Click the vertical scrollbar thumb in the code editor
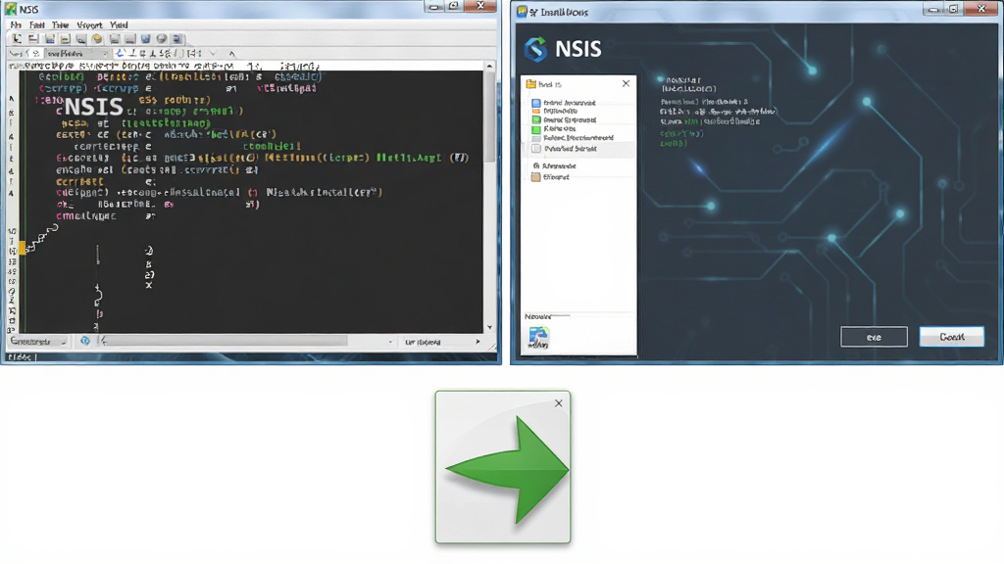1004x564 pixels. (490, 116)
